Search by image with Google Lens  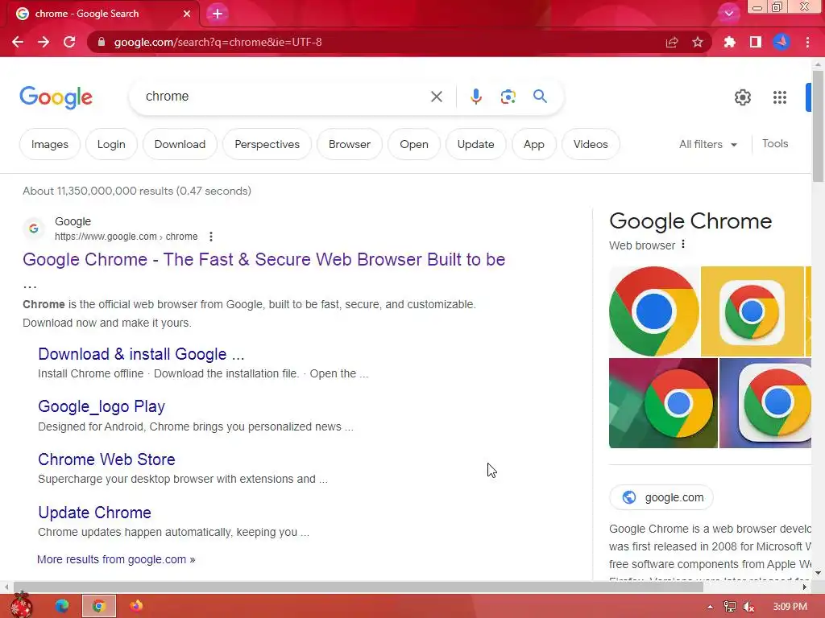(508, 97)
